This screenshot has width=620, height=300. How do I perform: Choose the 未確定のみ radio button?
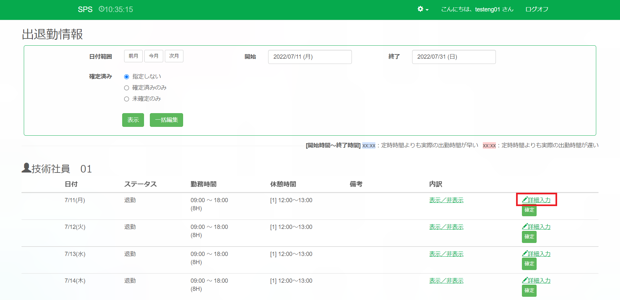[x=127, y=99]
